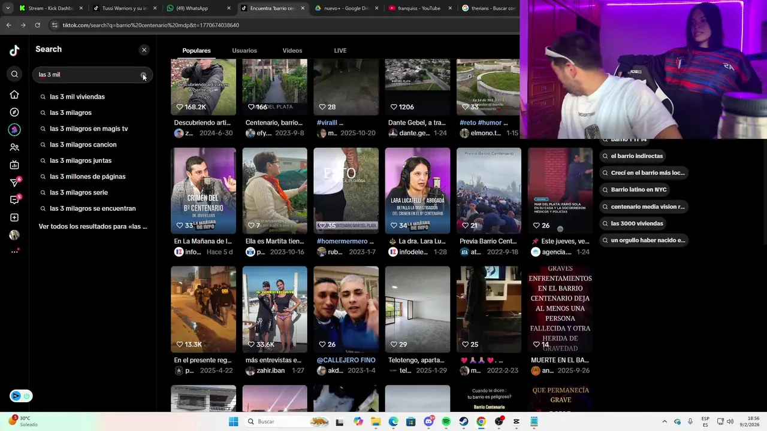Open the Explore compass icon
This screenshot has width=767, height=431.
[x=14, y=112]
